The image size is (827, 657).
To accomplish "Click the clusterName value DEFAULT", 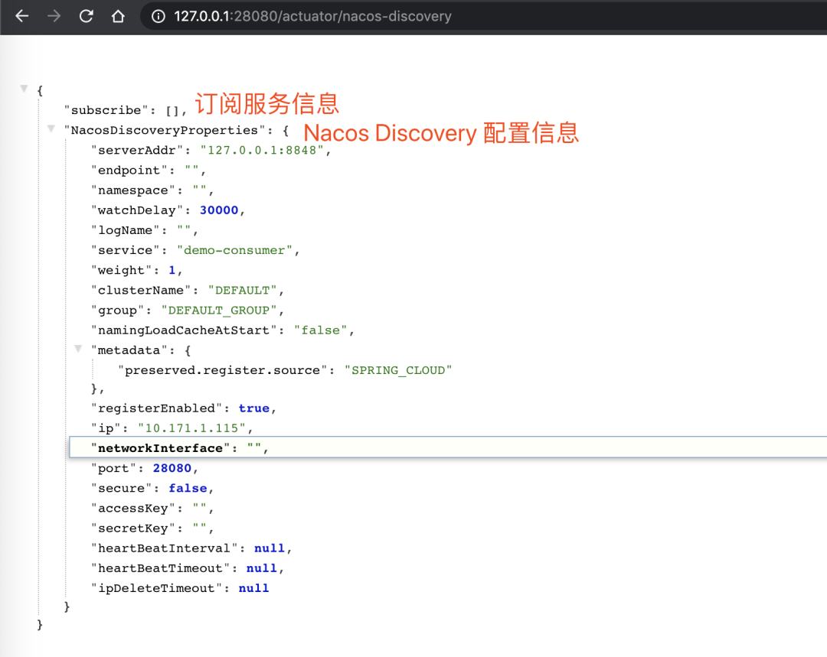I will (242, 291).
